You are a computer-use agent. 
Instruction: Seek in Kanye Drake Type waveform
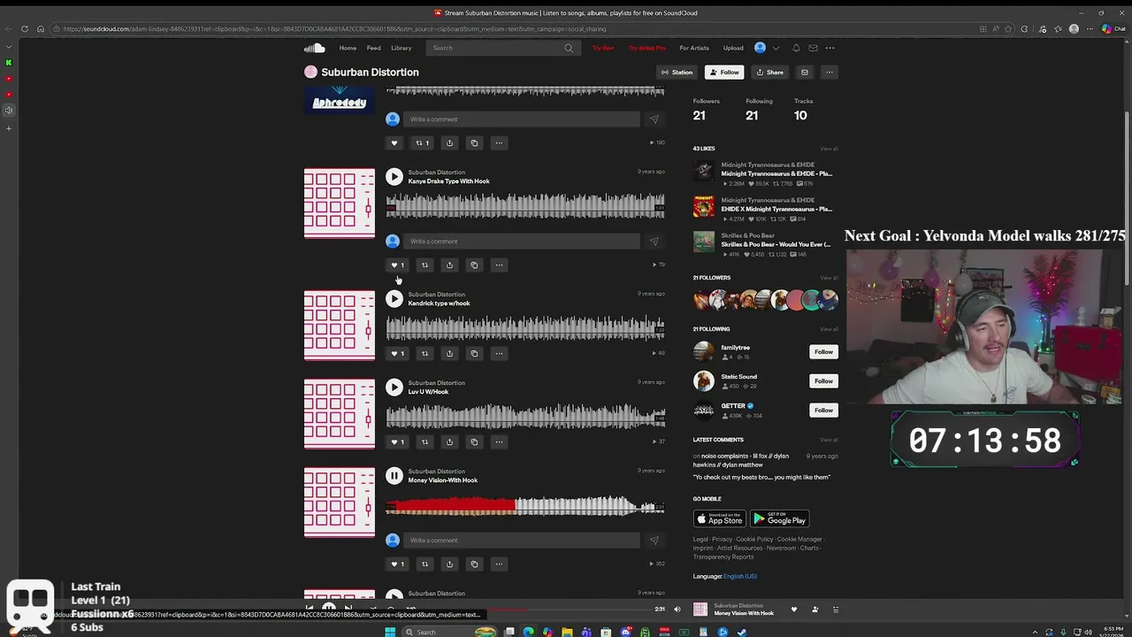tap(525, 207)
